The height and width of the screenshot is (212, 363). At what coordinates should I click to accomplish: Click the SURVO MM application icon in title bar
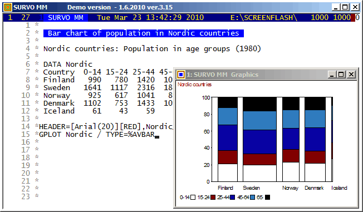[8, 7]
